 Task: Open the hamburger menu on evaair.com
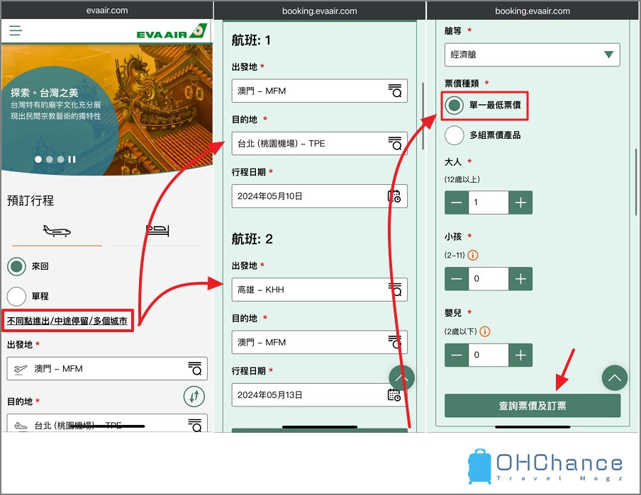coord(16,30)
